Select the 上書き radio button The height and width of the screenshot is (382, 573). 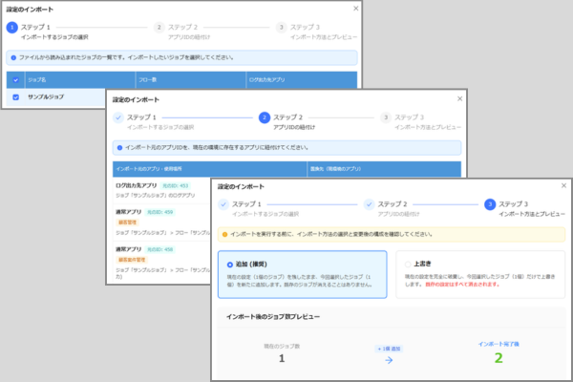408,265
